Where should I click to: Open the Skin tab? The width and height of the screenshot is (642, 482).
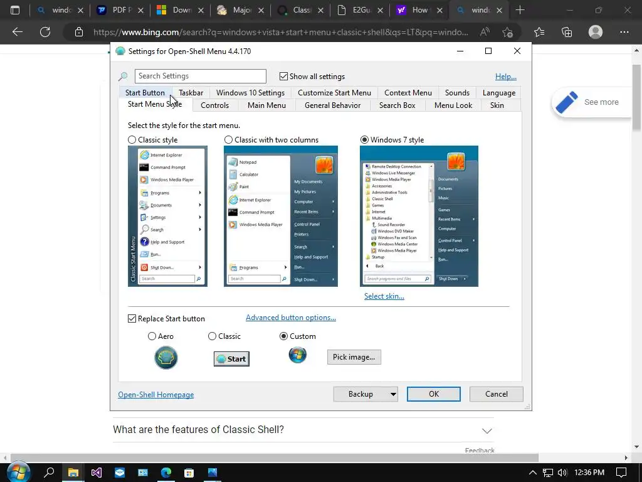pyautogui.click(x=497, y=105)
